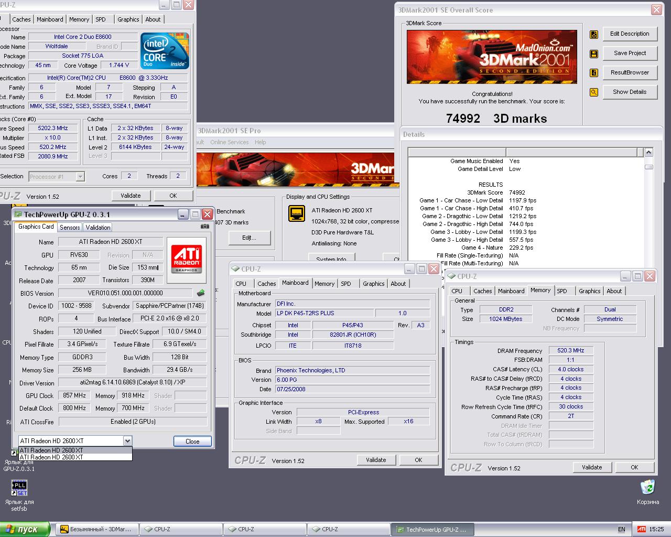Open the Безымянный - 3DMark taskbar item
Image resolution: width=671 pixels, height=537 pixels.
96,529
